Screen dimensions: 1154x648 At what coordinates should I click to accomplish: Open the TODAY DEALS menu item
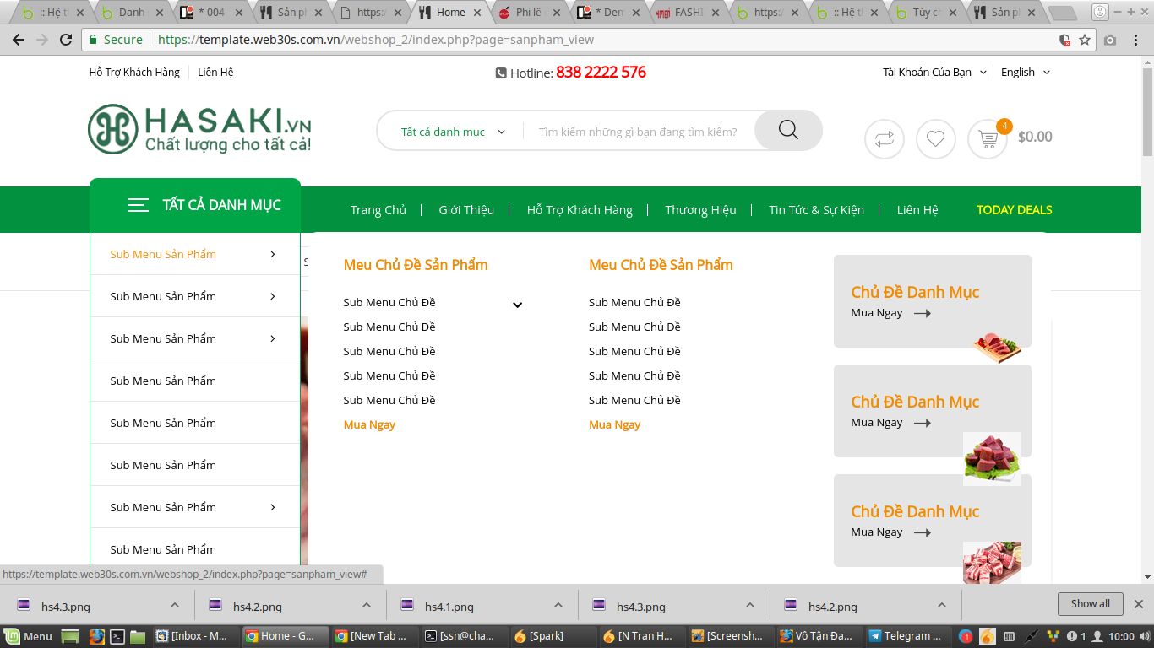(x=1014, y=210)
